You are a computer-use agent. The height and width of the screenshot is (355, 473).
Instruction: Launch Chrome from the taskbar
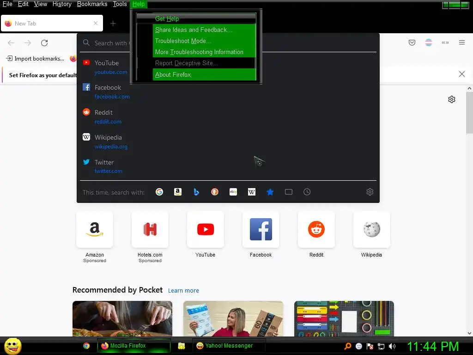coord(86,346)
